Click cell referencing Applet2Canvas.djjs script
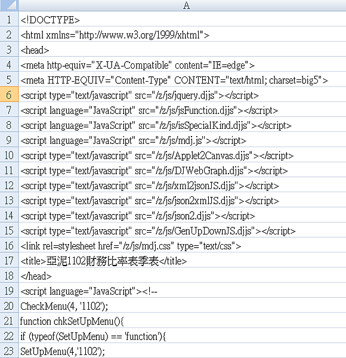The image size is (346, 358). point(182,155)
